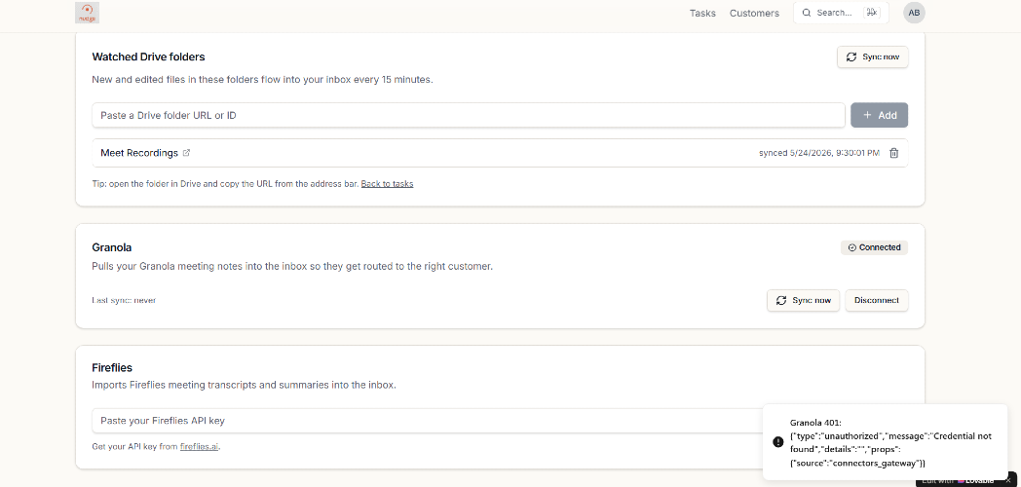Sync Granola notes now
Image resolution: width=1021 pixels, height=487 pixels.
804,300
